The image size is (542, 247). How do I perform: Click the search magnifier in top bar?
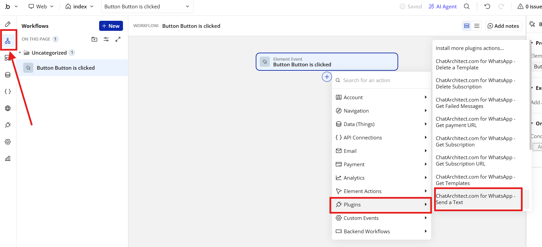point(467,6)
